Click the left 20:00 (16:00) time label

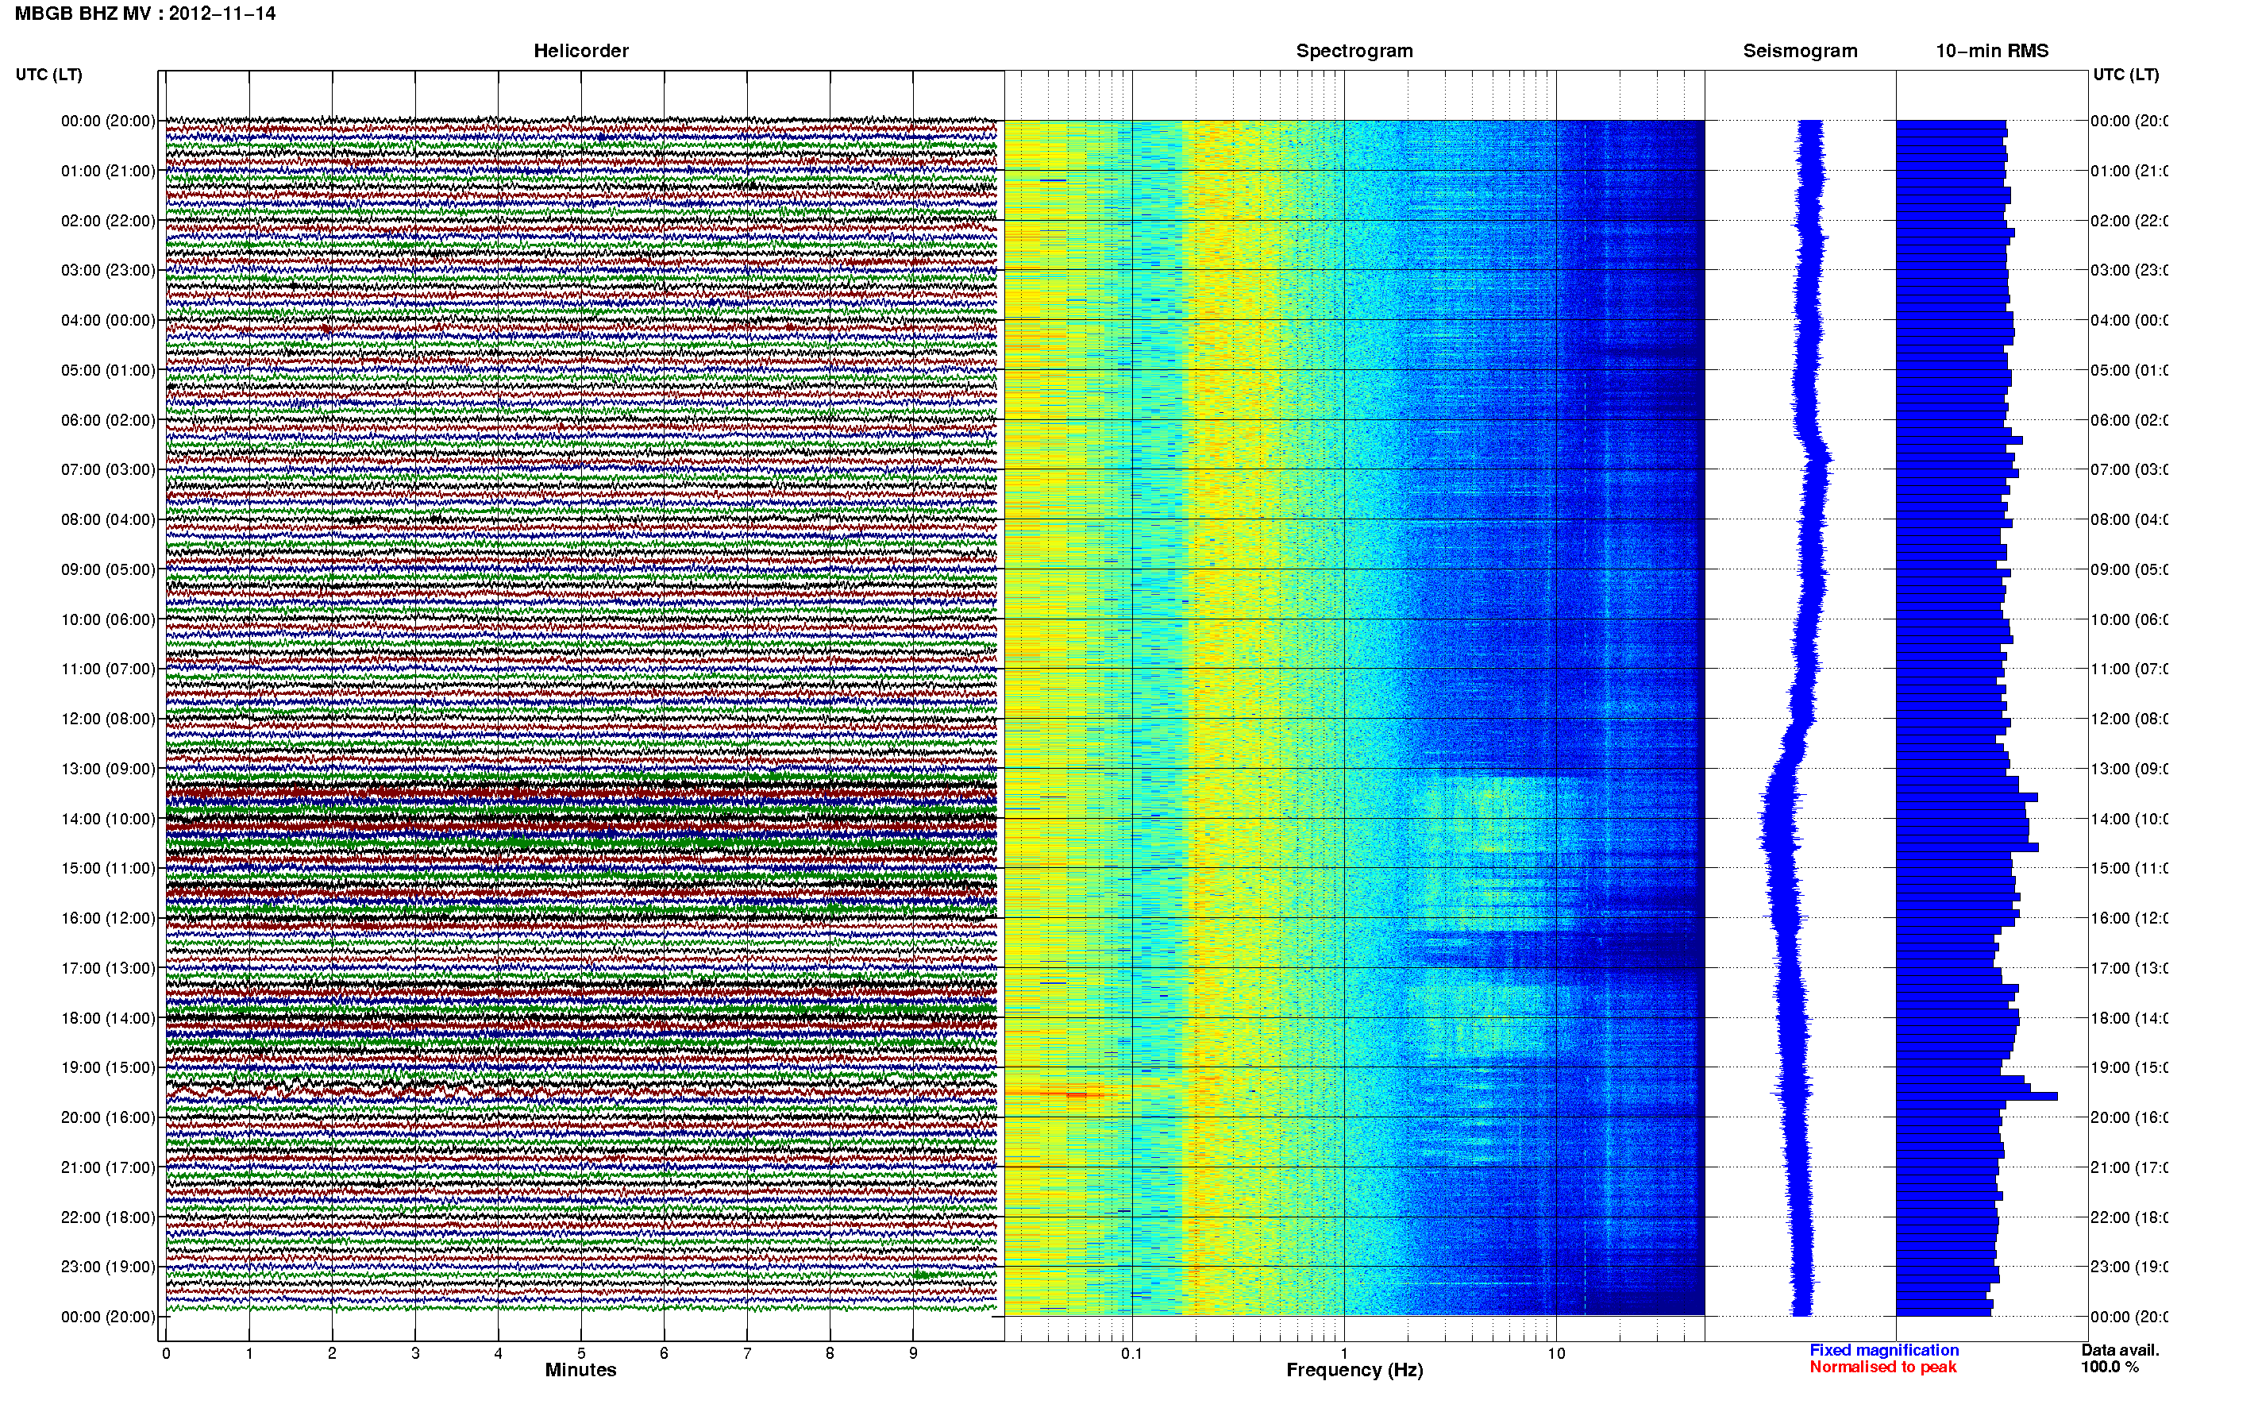click(108, 1117)
